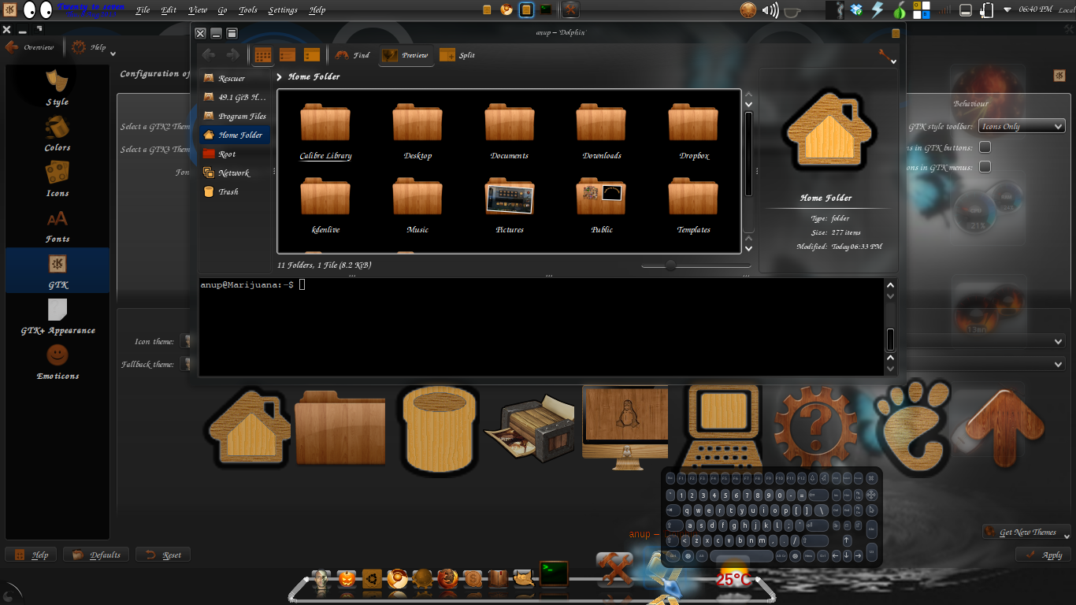Split the Dolphin view
1076x605 pixels.
coord(458,54)
